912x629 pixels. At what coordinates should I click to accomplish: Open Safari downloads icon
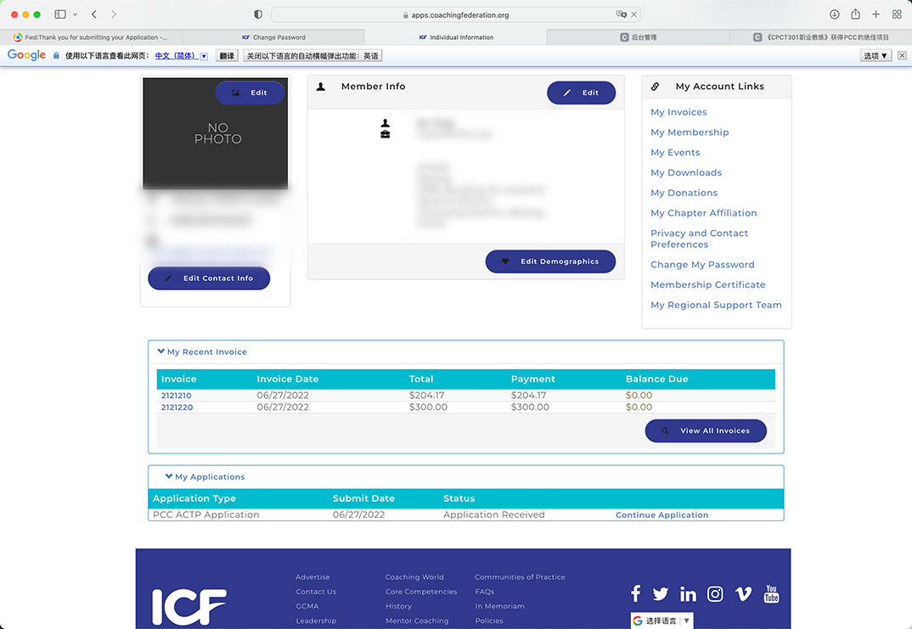(835, 14)
